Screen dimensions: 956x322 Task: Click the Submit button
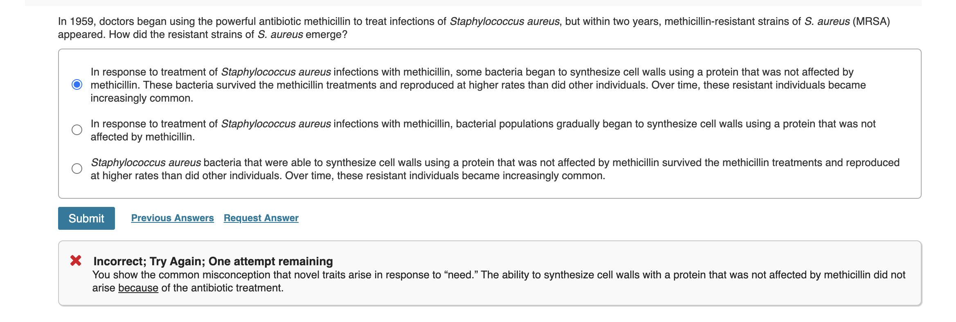click(x=86, y=218)
